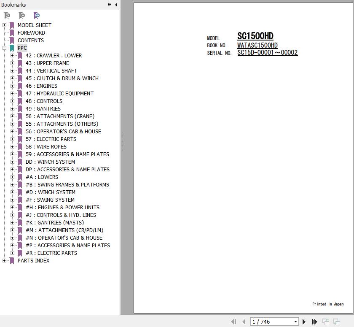Open 55 : ATTACHMENTS (OTHERS) bookmark
The image size is (354, 327).
click(62, 124)
